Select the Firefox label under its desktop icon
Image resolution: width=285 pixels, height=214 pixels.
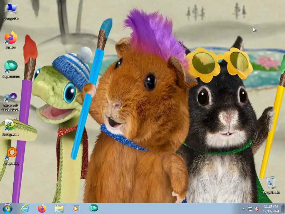click(11, 47)
